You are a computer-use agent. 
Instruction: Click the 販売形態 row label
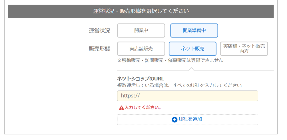point(99,49)
